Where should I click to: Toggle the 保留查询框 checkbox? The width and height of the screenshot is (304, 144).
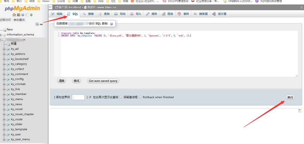click(x=121, y=97)
